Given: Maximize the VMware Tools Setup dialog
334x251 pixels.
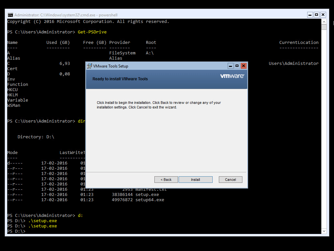Looking at the screenshot, I should coord(237,66).
